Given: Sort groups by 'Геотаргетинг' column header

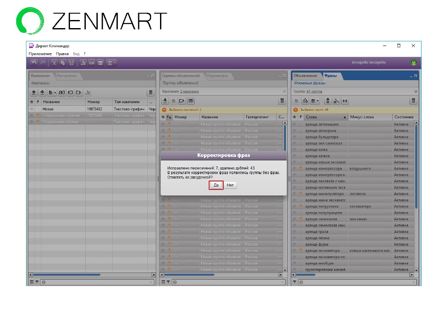Looking at the screenshot, I should 260,117.
